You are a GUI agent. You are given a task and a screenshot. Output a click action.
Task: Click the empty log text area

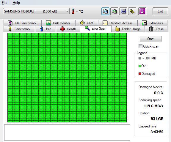pyautogui.click(x=67, y=132)
